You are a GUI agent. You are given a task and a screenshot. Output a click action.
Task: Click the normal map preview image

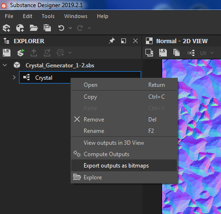coord(192,137)
